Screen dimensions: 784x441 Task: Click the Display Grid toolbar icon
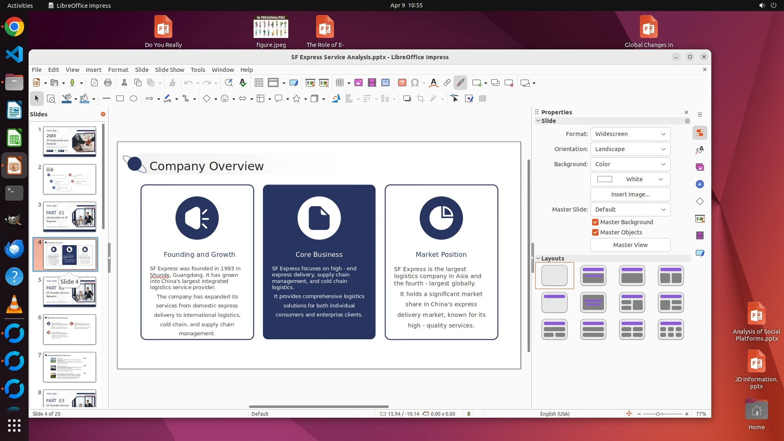click(258, 83)
